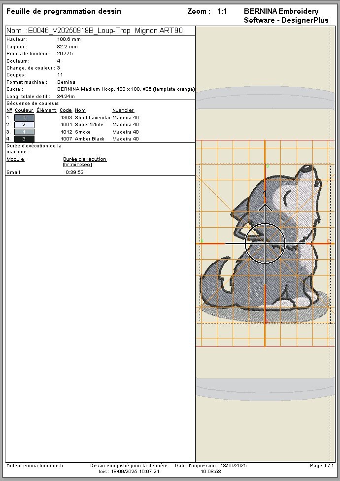Click the 'Module' column header
This screenshot has width=340, height=481.
tap(15, 159)
